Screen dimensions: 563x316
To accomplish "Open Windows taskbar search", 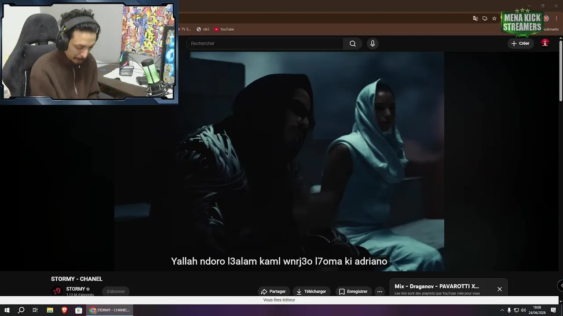I will [x=21, y=310].
